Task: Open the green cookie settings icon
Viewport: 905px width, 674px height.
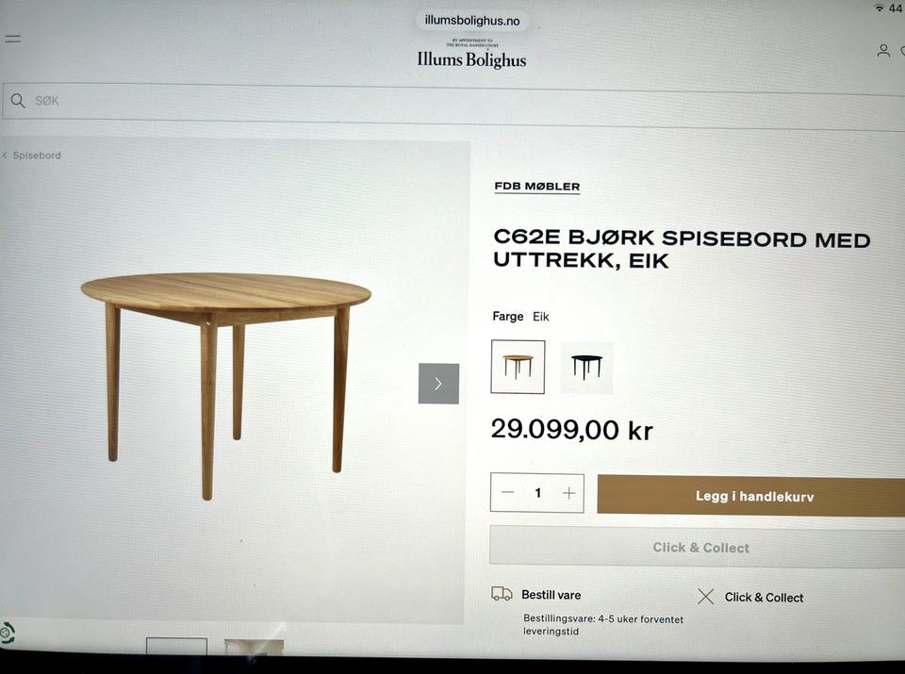Action: point(7,633)
